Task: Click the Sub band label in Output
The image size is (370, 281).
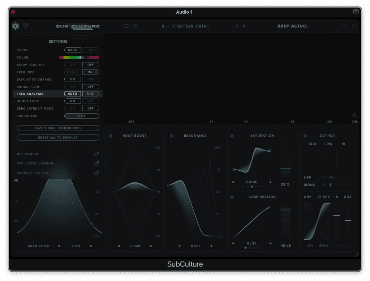Action: pos(312,144)
